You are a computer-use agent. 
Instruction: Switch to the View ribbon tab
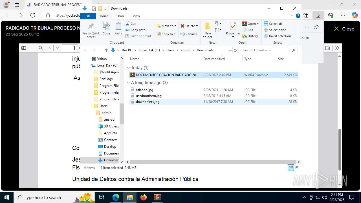(136, 16)
